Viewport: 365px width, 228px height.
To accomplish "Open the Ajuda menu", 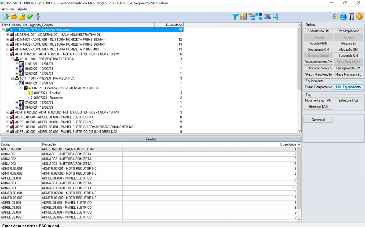I will click(22, 9).
